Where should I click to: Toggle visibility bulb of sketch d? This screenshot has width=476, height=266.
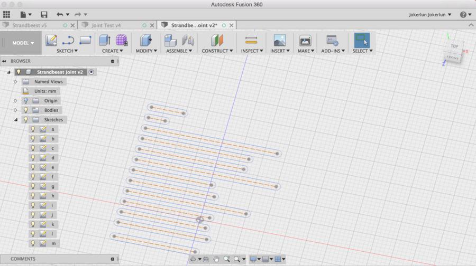pyautogui.click(x=33, y=158)
